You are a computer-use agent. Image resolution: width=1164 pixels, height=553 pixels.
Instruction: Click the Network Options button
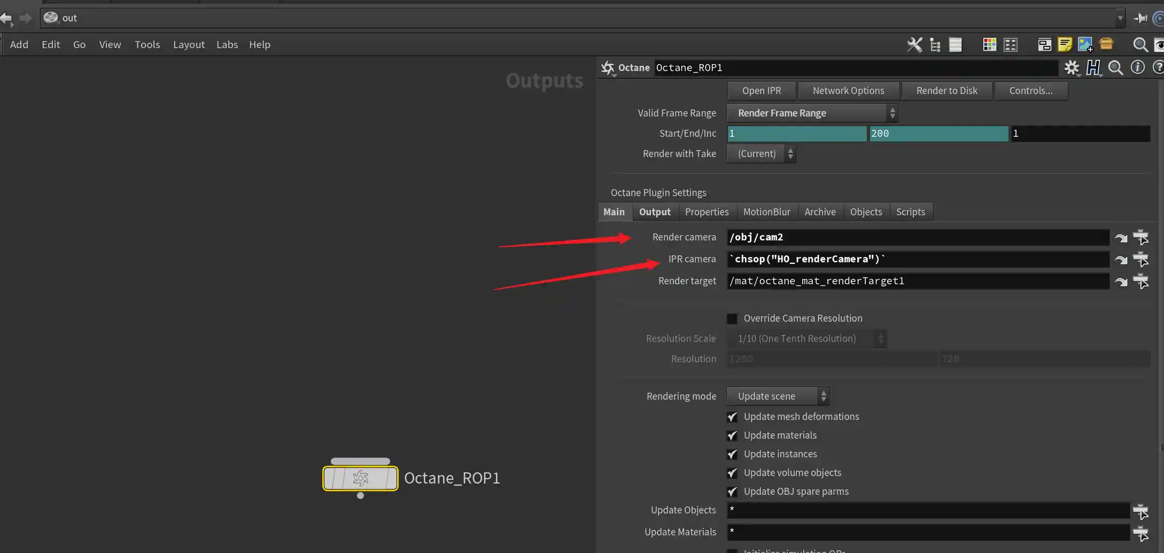click(849, 91)
